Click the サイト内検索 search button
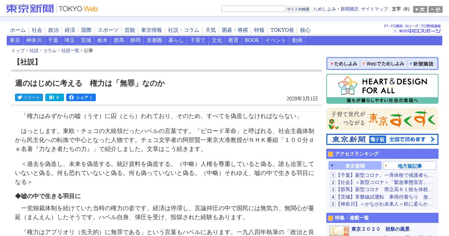Image resolution: width=449 pixels, height=236 pixels. (x=298, y=9)
